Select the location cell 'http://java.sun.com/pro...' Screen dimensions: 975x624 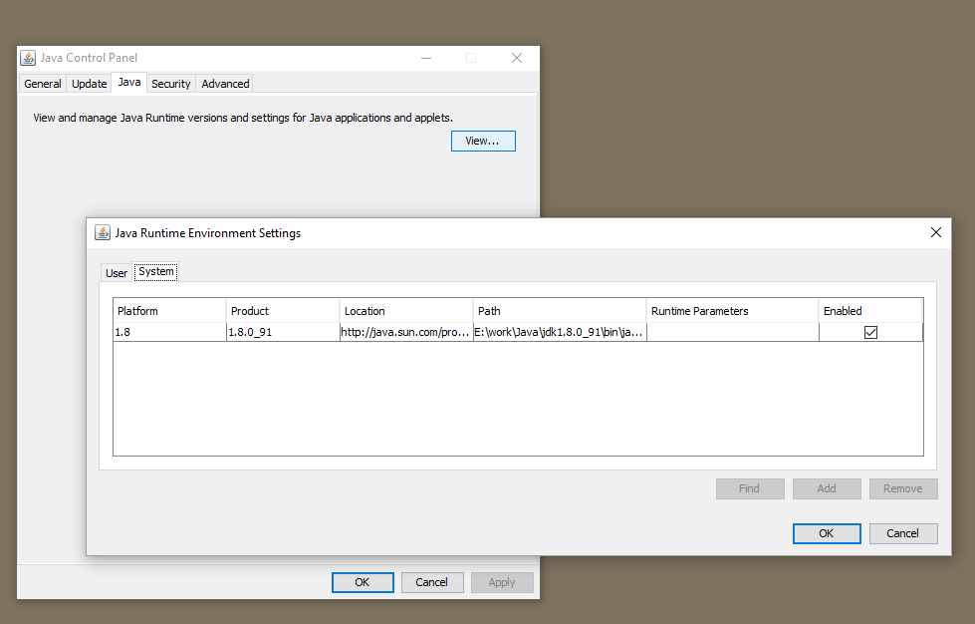406,332
